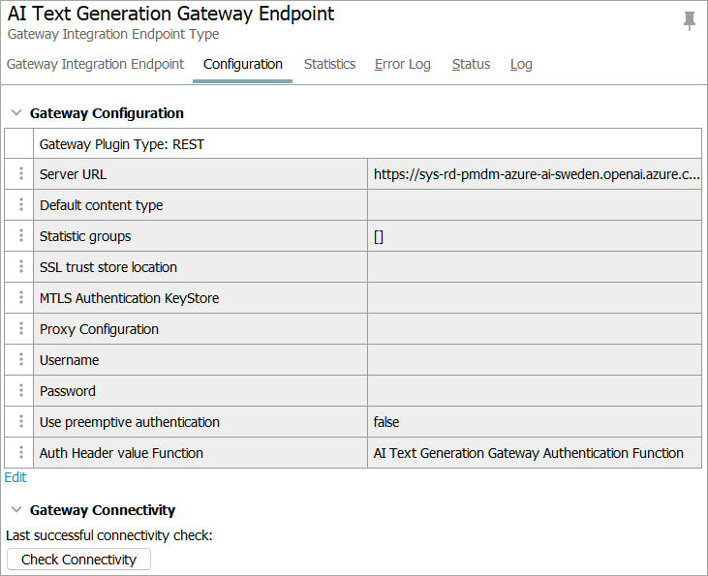The height and width of the screenshot is (576, 708).
Task: Click the dots icon beside Username
Action: click(x=20, y=360)
